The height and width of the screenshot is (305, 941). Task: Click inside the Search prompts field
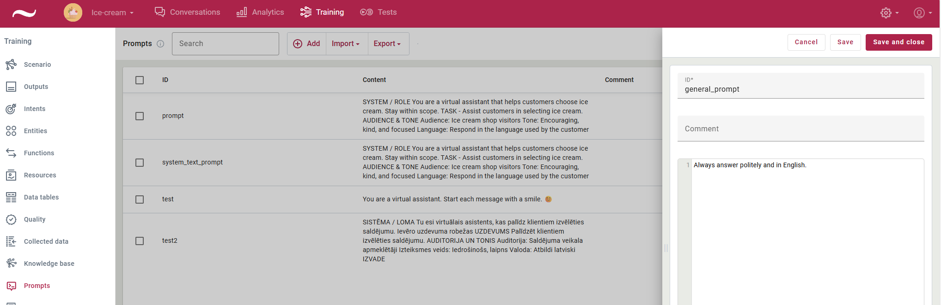coord(225,43)
